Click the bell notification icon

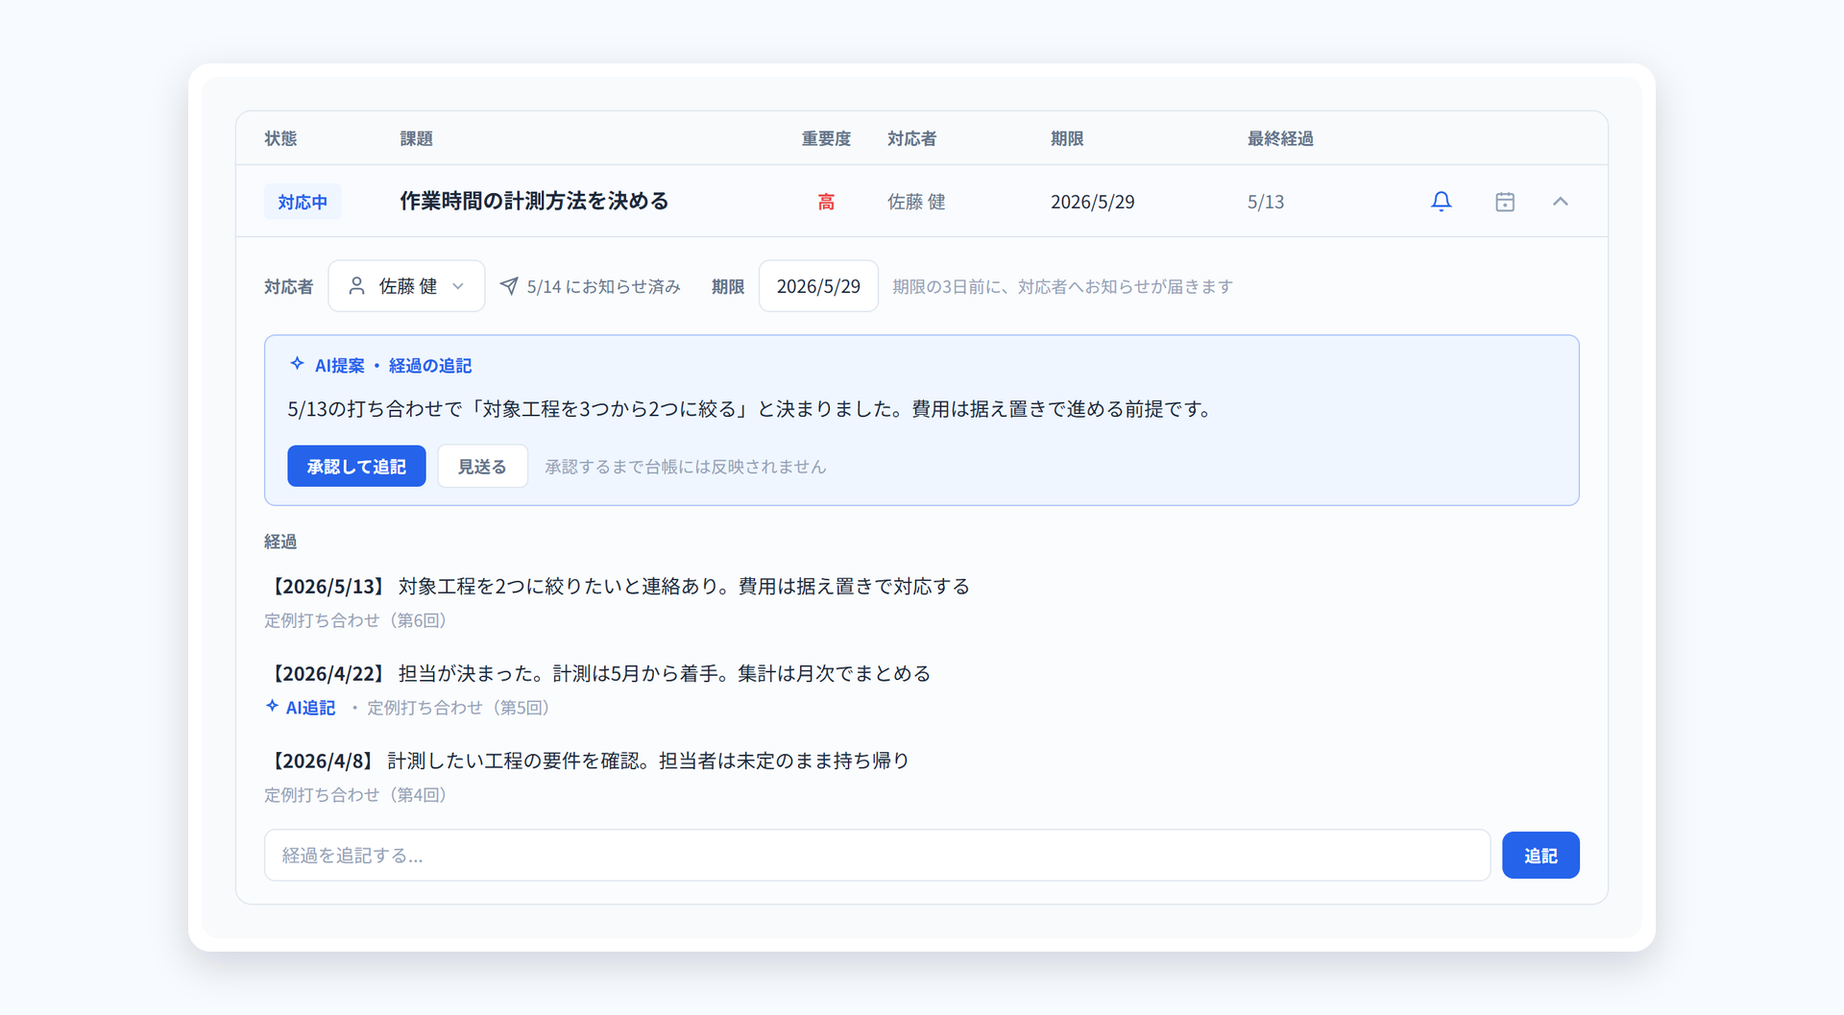(x=1441, y=202)
